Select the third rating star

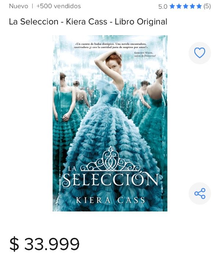pos(186,7)
